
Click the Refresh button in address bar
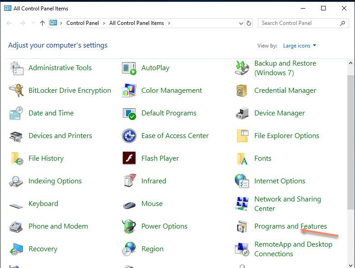tap(248, 23)
